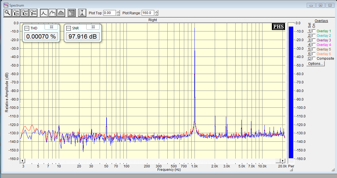The height and width of the screenshot is (178, 337).
Task: Click the 'Right' channel title
Action: point(153,20)
